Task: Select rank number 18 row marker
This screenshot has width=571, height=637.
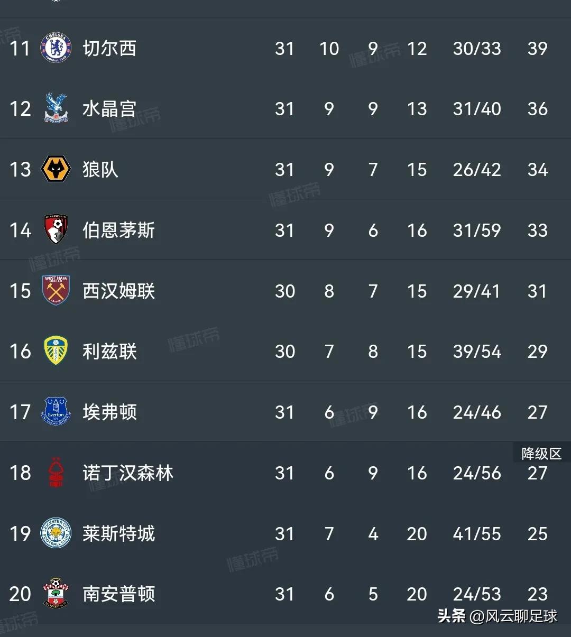Action: point(20,473)
